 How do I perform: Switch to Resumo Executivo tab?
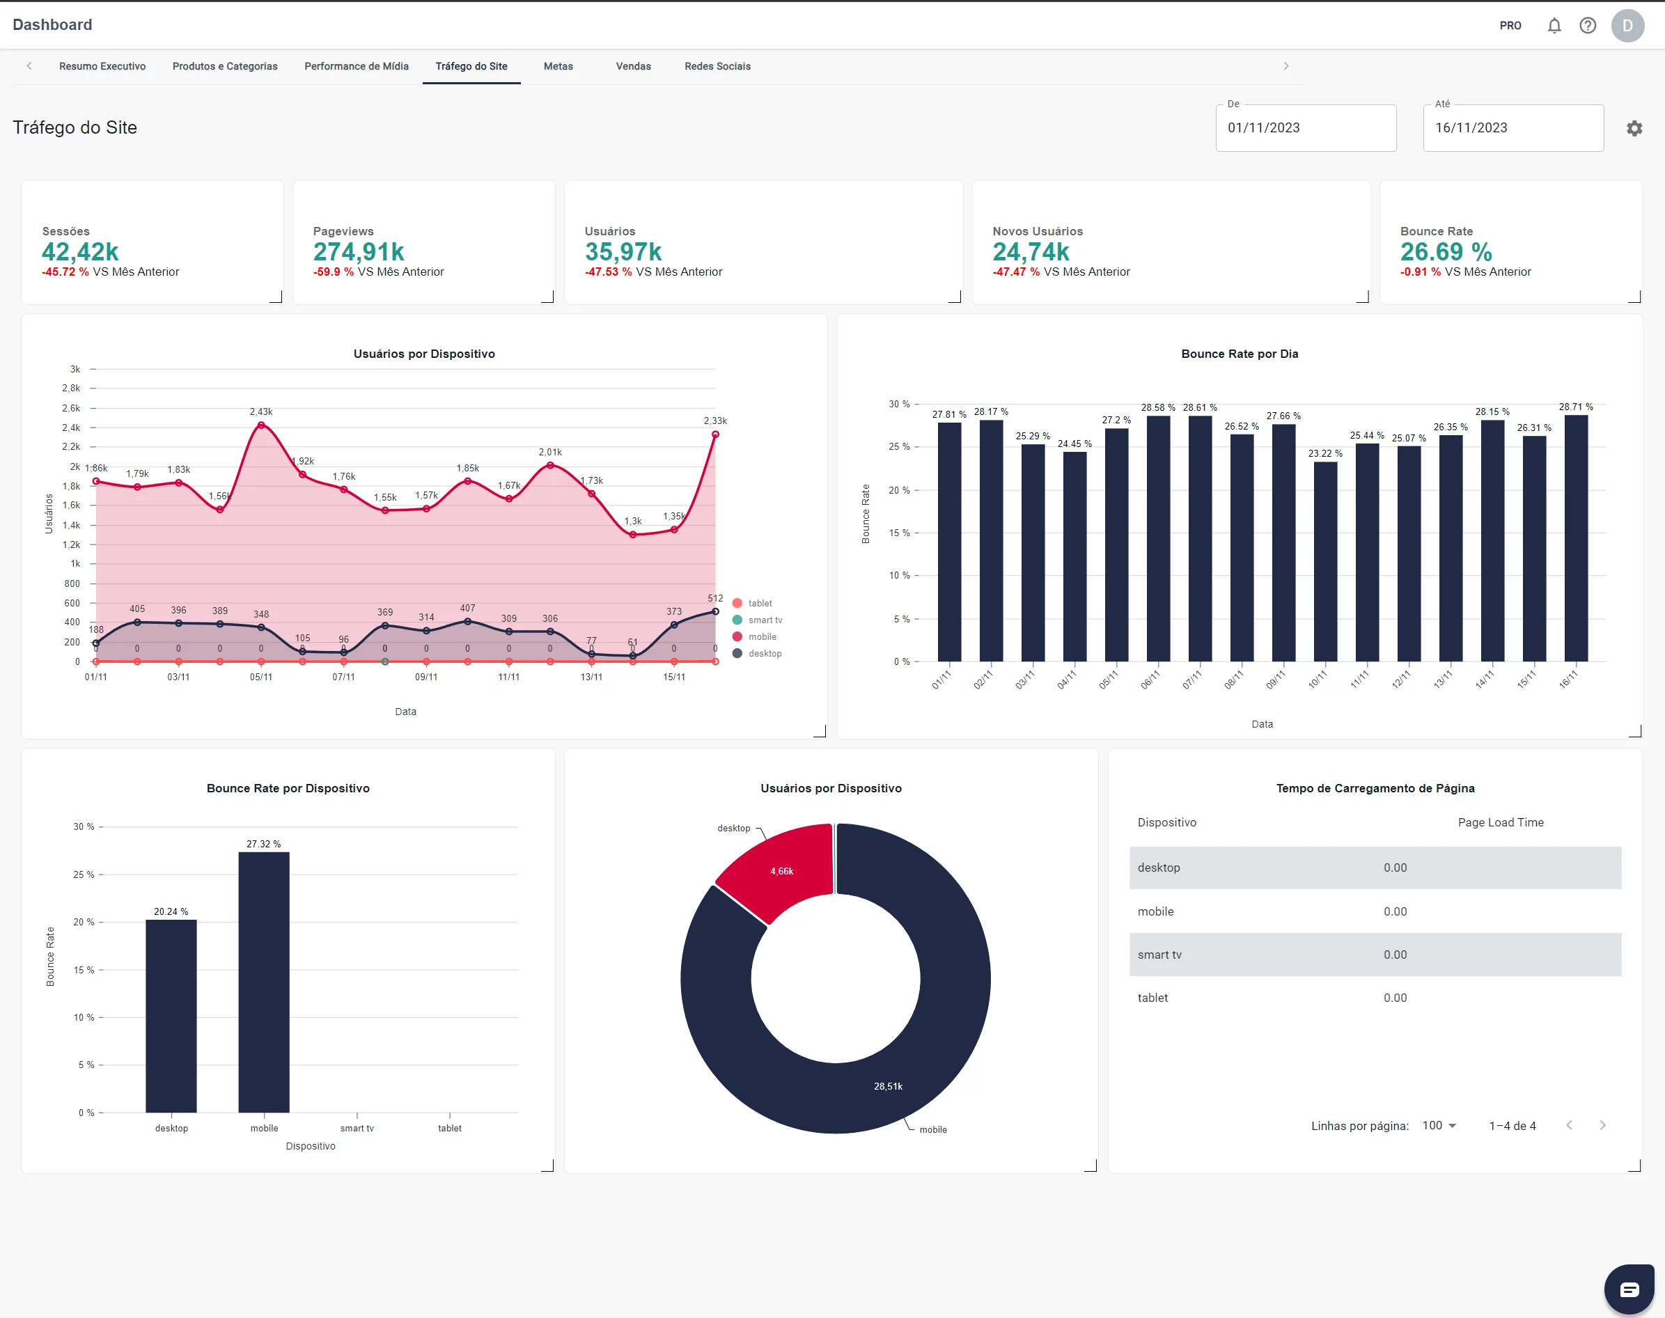[102, 66]
